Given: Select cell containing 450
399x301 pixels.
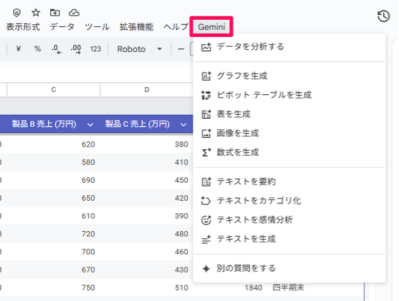Looking at the screenshot, I should point(147,180).
